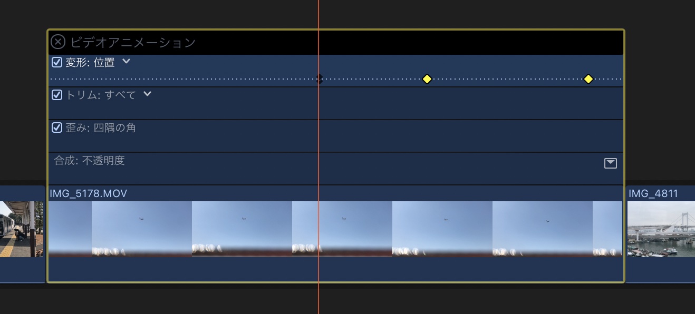Screen dimensions: 695x314
Task: Click the bridge thumbnail of IMG_4811
Action: pos(661,229)
